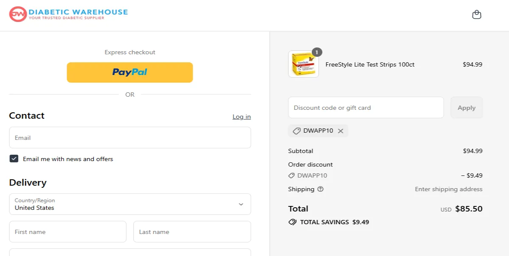Click the tag icon on the DWAPP10 chip

[296, 131]
